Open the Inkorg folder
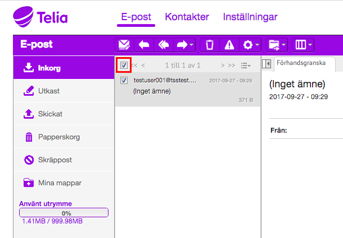Screen dimensions: 343x238 click(64, 68)
